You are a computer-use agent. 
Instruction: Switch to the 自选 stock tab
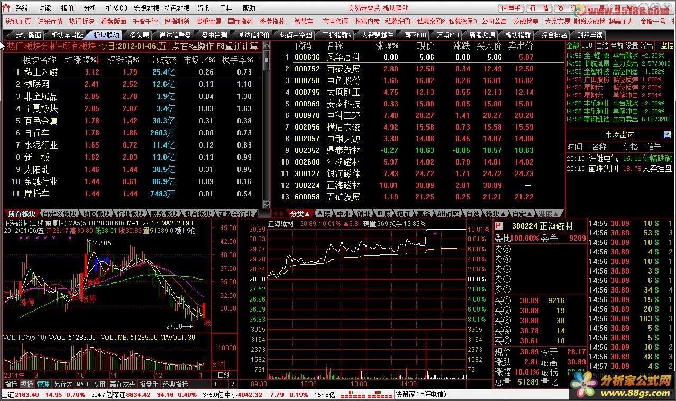coord(472,214)
